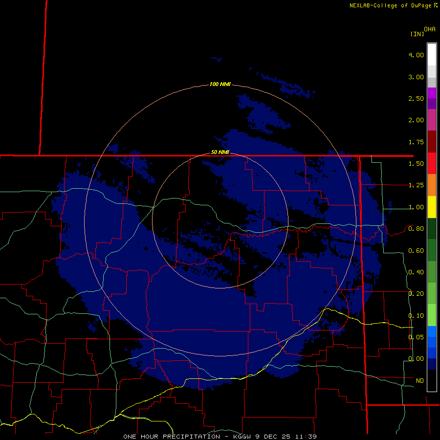Click the 0.05 scale value
440x440 pixels.
[x=416, y=337]
